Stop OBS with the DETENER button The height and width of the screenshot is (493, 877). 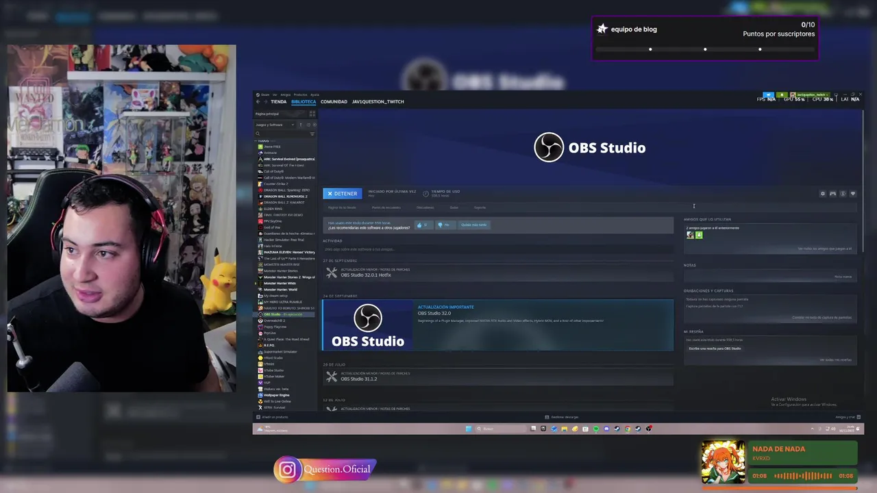(x=341, y=194)
